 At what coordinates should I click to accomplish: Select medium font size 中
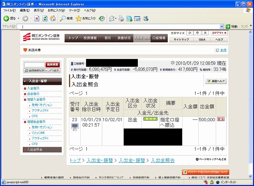(x=197, y=33)
